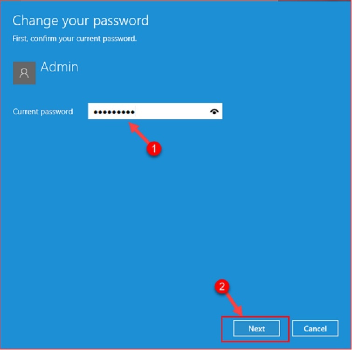Select the Admin account name text
Image resolution: width=352 pixels, height=350 pixels.
[60, 67]
